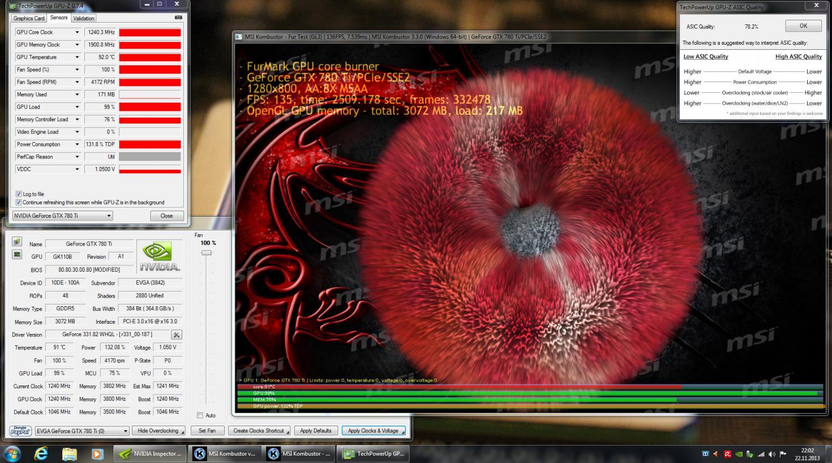Click the NVIDIA logo in NVIDIA Inspector

point(160,257)
